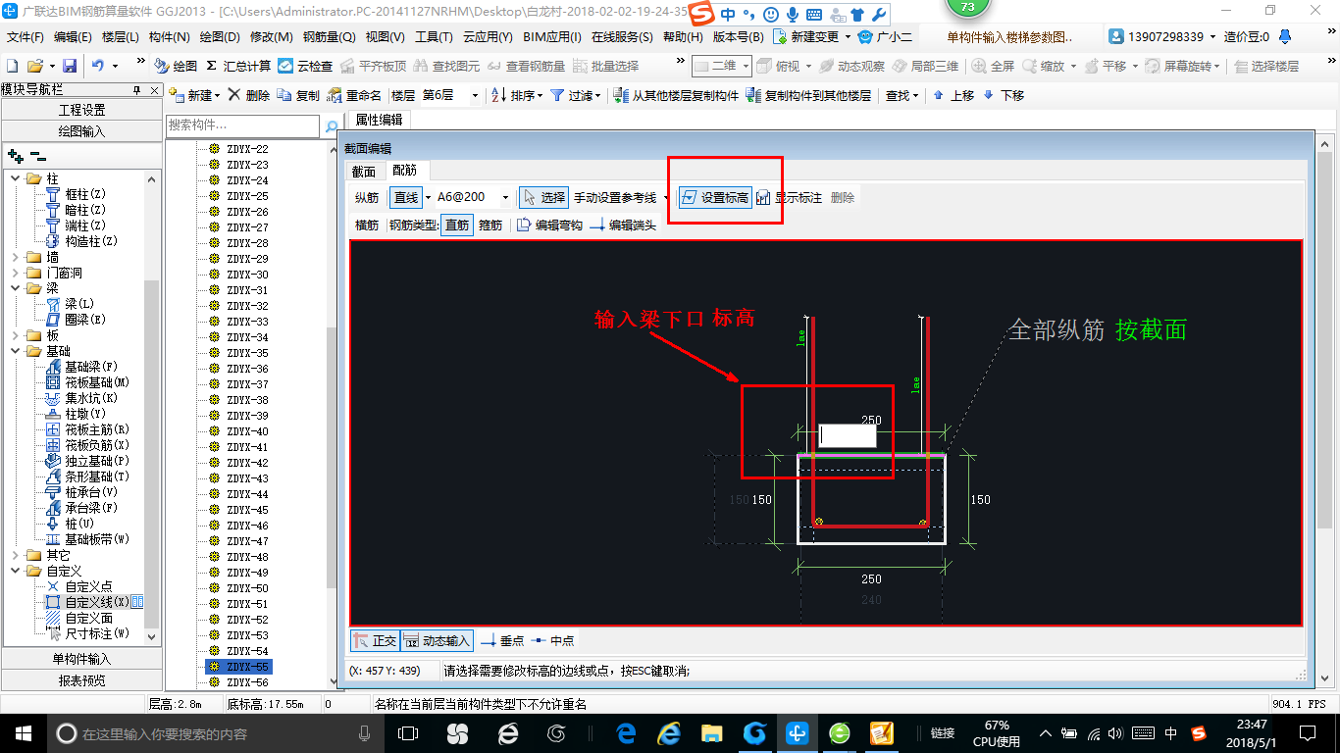Switch to the 配筋 tab

(404, 171)
